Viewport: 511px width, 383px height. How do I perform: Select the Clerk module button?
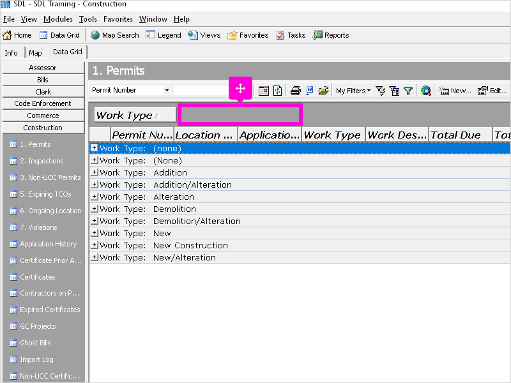point(43,92)
